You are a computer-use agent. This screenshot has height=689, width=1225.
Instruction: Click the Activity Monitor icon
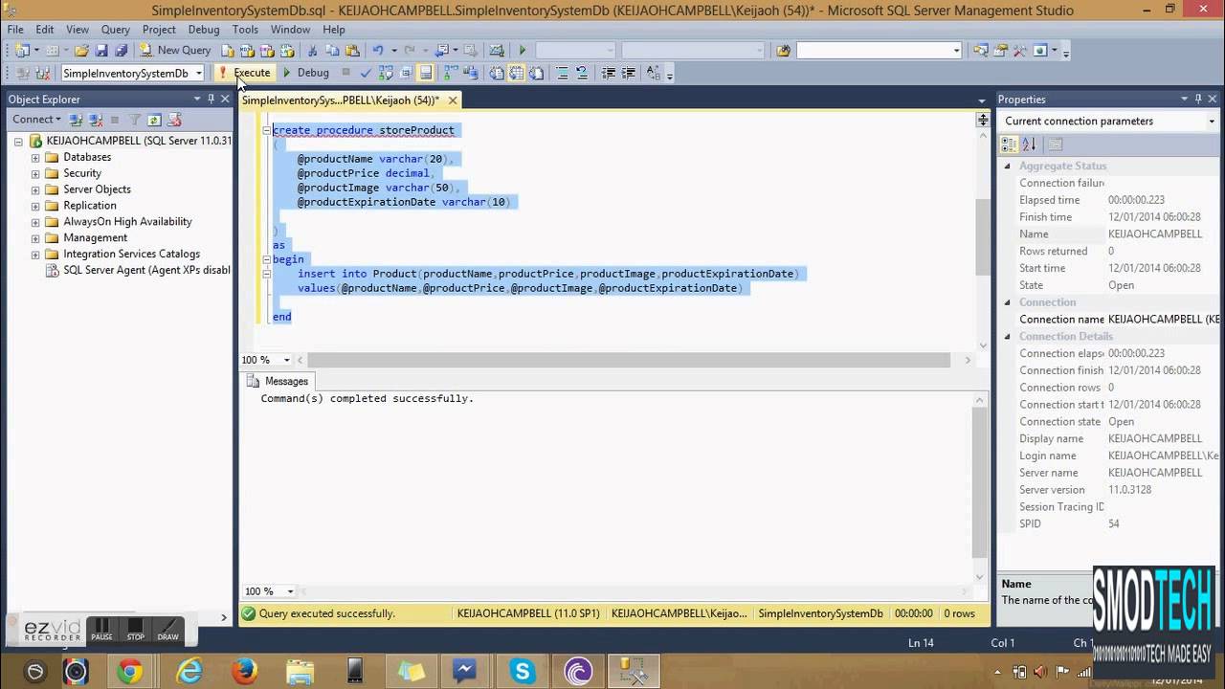click(x=497, y=50)
